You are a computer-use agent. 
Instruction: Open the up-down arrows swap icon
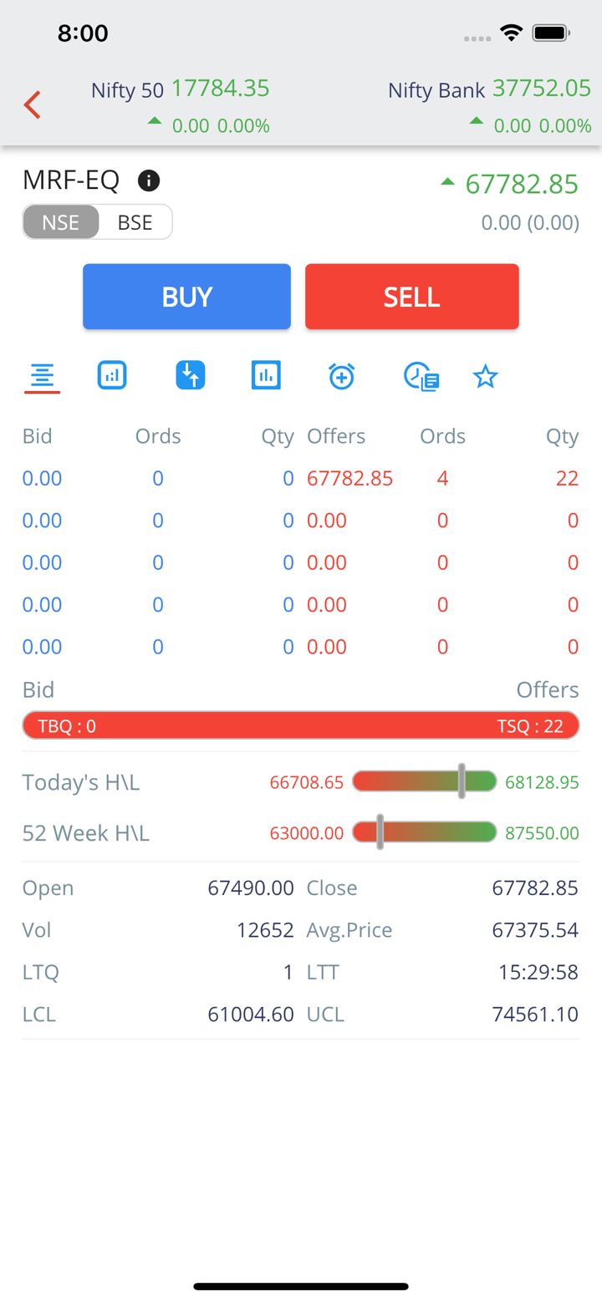(x=191, y=375)
